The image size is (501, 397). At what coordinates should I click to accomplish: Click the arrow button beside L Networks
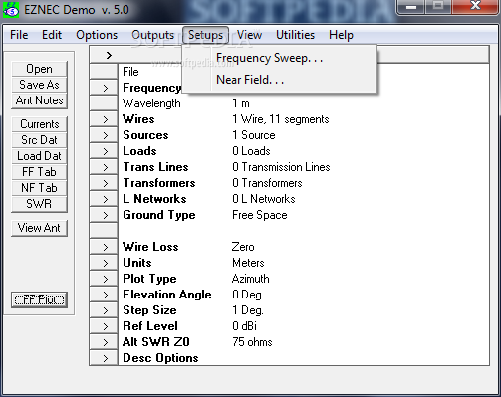pyautogui.click(x=104, y=199)
